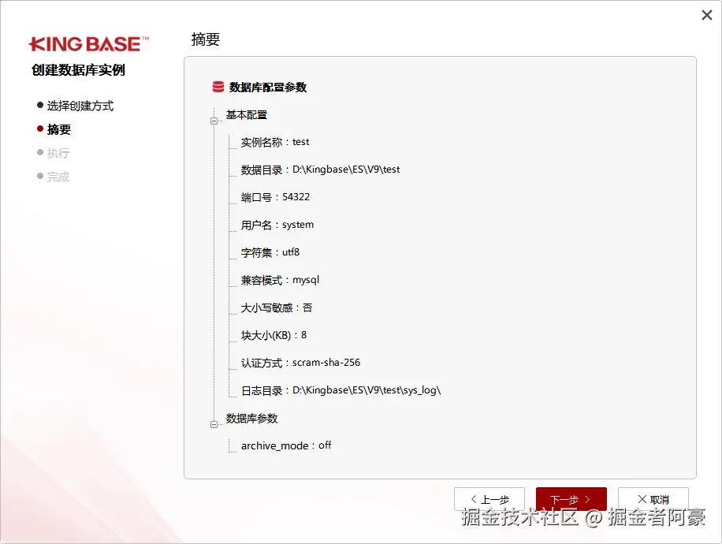Click the KINGBASE logo
722x544 pixels.
click(x=89, y=44)
